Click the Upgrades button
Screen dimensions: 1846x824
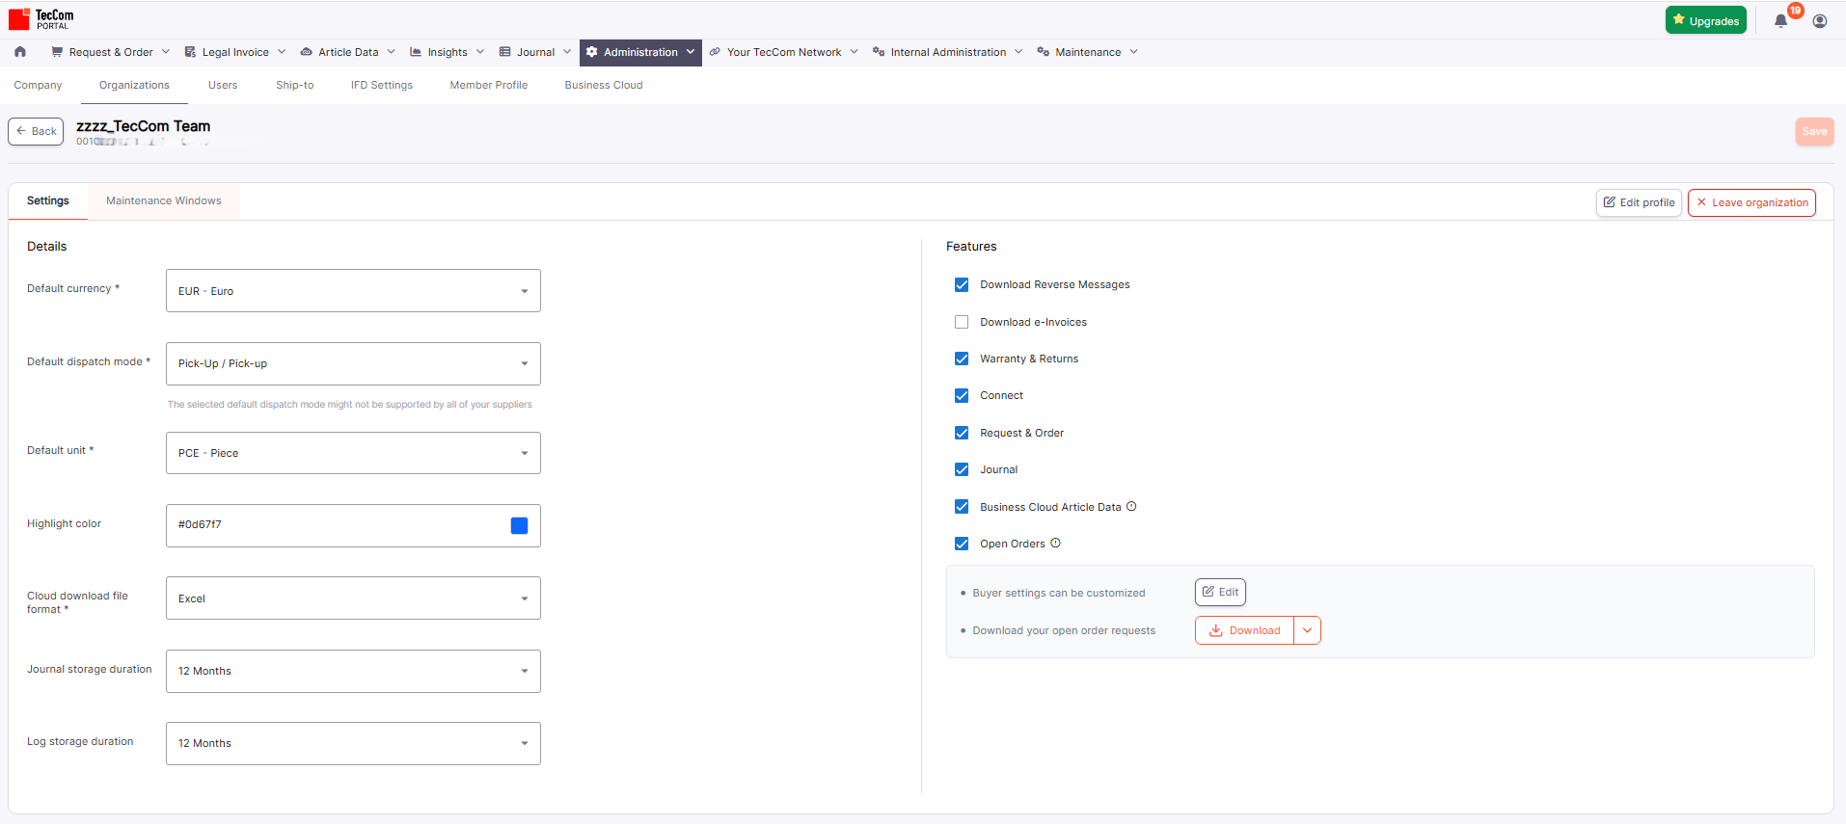[x=1705, y=20]
